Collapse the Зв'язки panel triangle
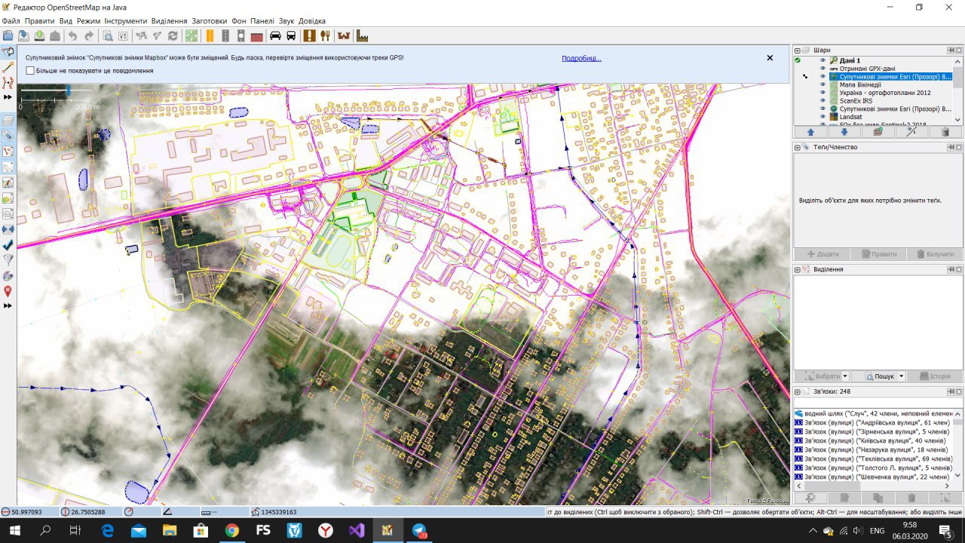Image resolution: width=965 pixels, height=543 pixels. click(x=798, y=391)
